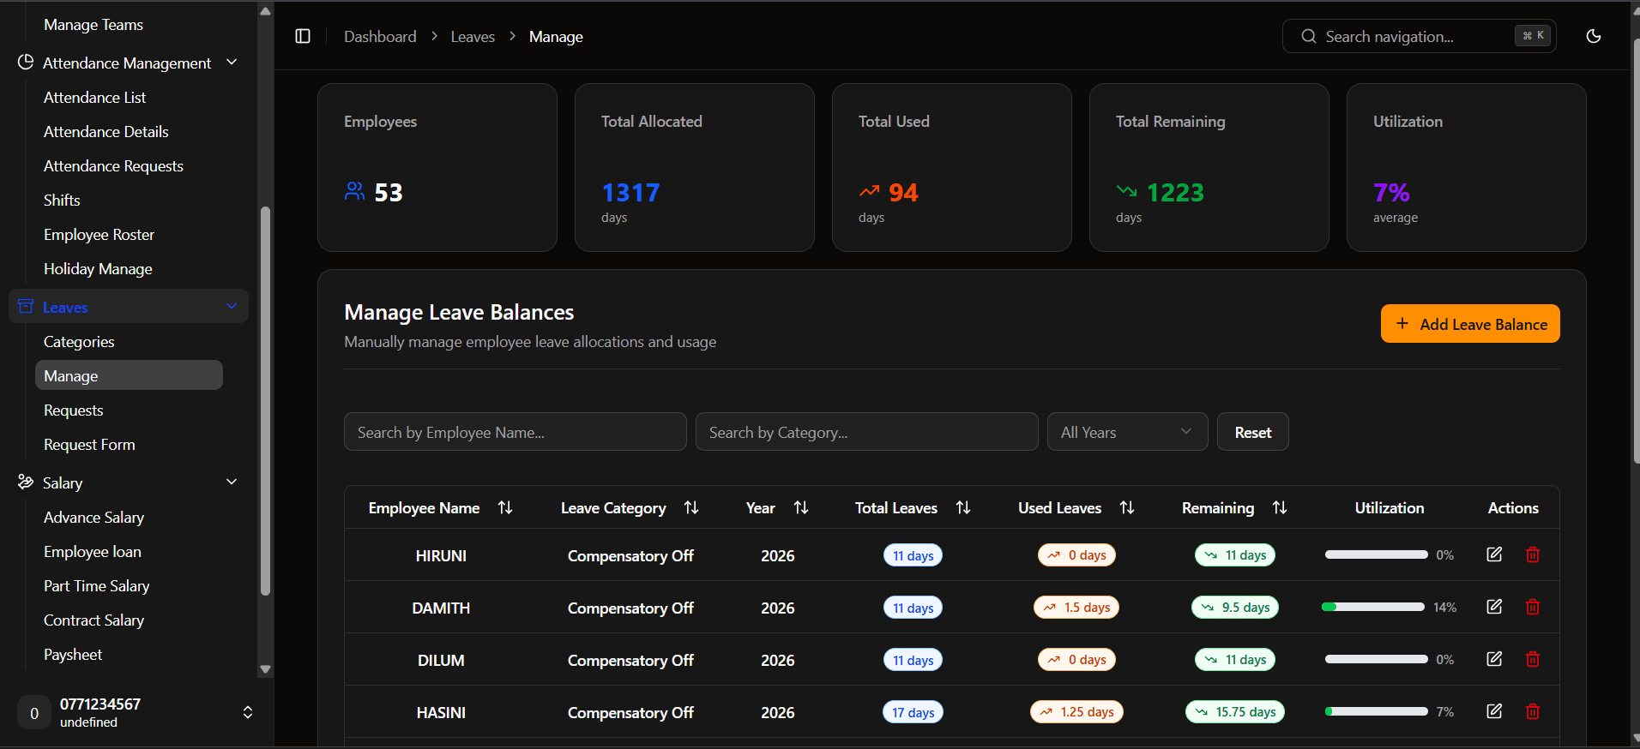The width and height of the screenshot is (1640, 749).
Task: Click Add Leave Balance button
Action: coord(1470,324)
